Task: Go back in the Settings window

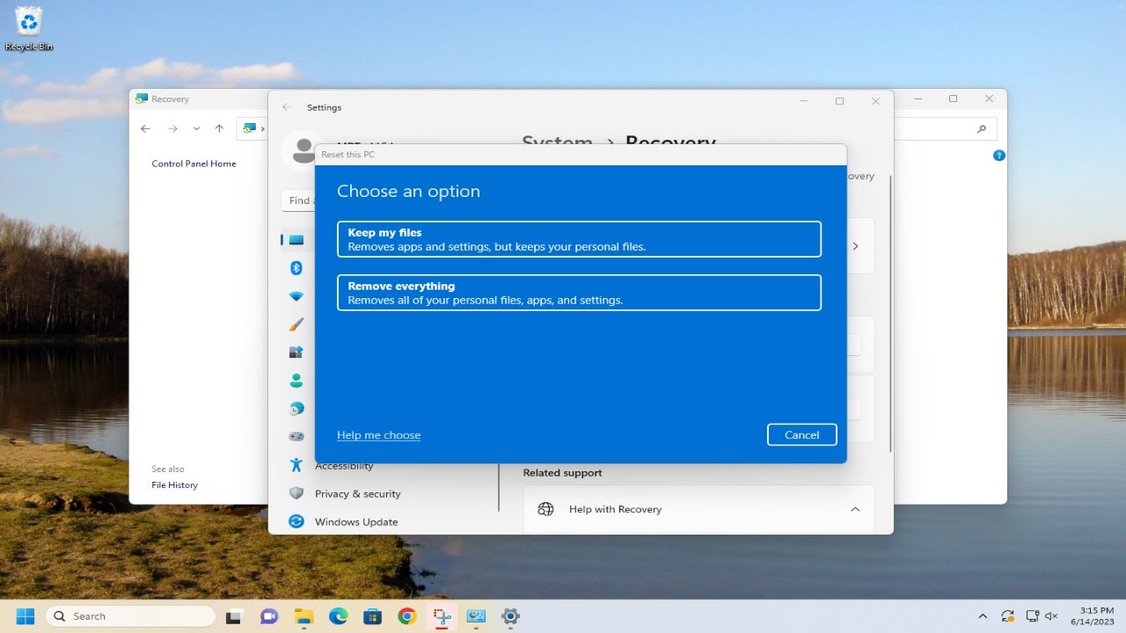Action: (x=287, y=107)
